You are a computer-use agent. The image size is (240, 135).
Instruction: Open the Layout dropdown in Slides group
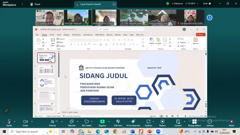pos(61,39)
